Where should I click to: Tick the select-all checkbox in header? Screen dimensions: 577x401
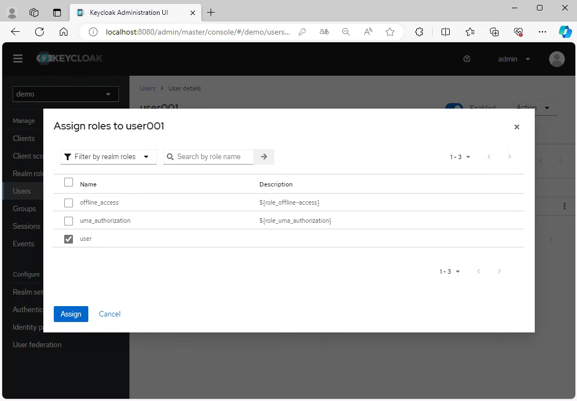(x=69, y=183)
